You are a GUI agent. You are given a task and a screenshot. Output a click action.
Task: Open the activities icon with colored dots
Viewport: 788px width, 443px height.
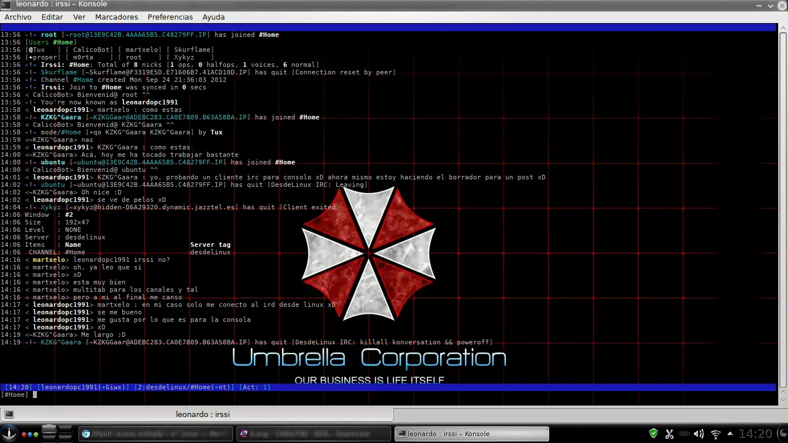(x=29, y=434)
